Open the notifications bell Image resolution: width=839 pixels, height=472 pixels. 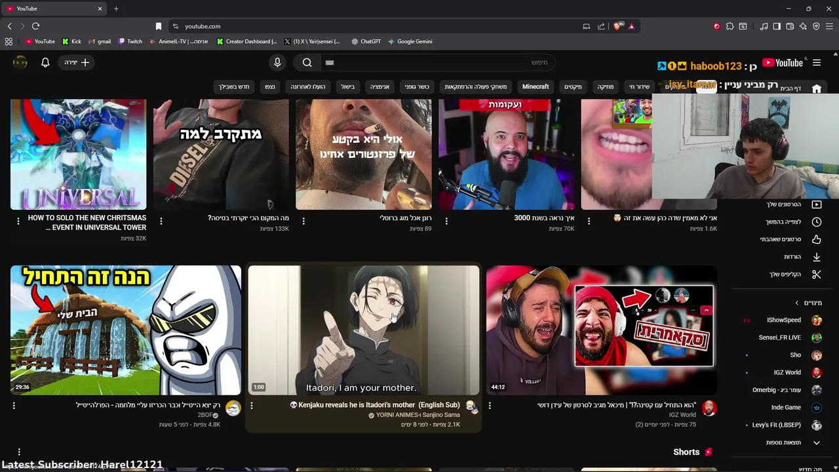[x=45, y=62]
